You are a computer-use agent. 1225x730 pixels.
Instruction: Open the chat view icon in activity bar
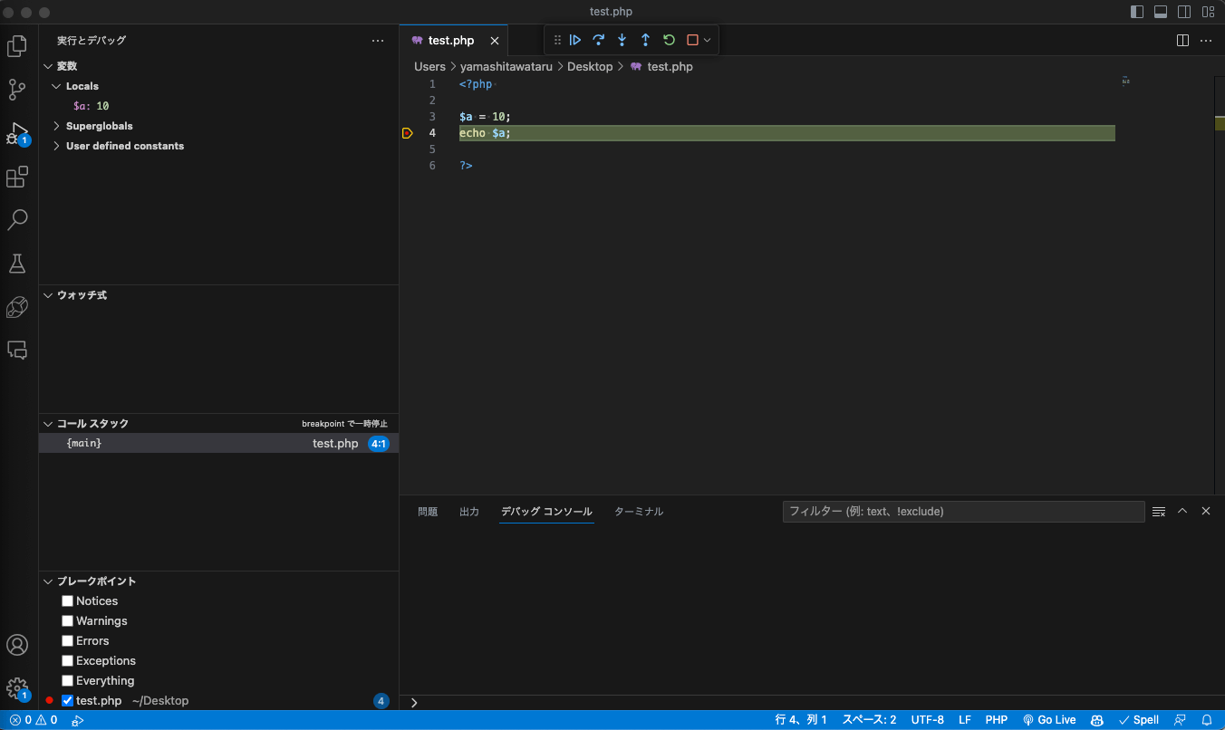coord(17,351)
